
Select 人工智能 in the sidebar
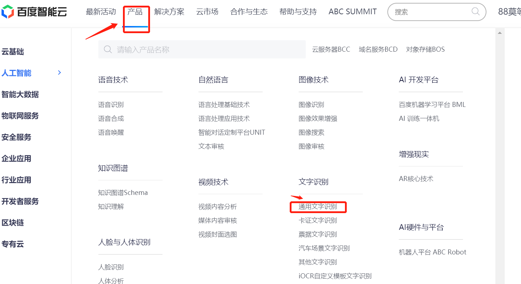[16, 73]
